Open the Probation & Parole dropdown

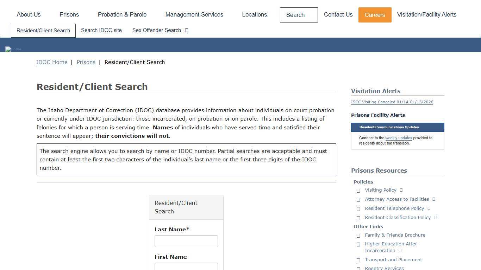click(122, 14)
